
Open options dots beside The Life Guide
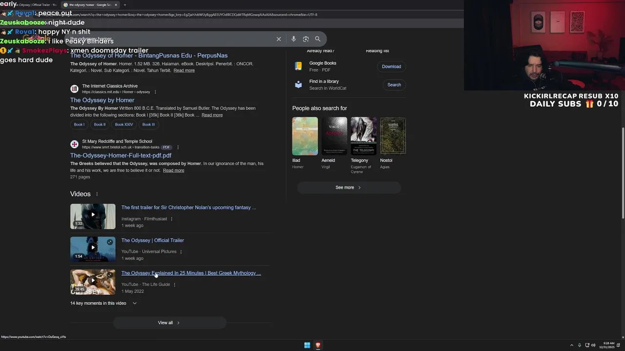pos(174,284)
